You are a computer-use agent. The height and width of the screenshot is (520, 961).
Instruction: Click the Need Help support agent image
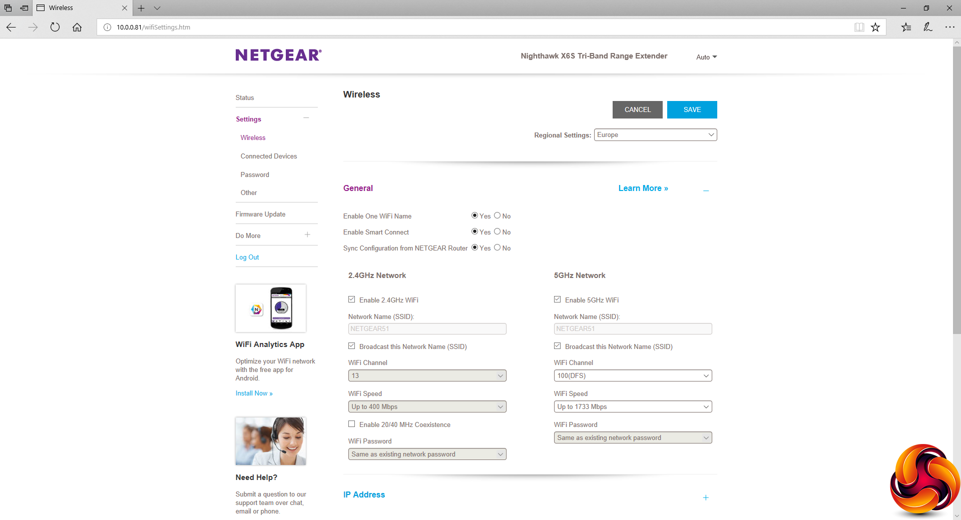pyautogui.click(x=271, y=441)
